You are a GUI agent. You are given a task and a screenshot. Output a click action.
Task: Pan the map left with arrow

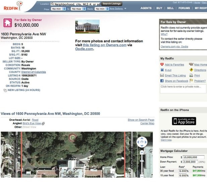pyautogui.click(x=138, y=142)
